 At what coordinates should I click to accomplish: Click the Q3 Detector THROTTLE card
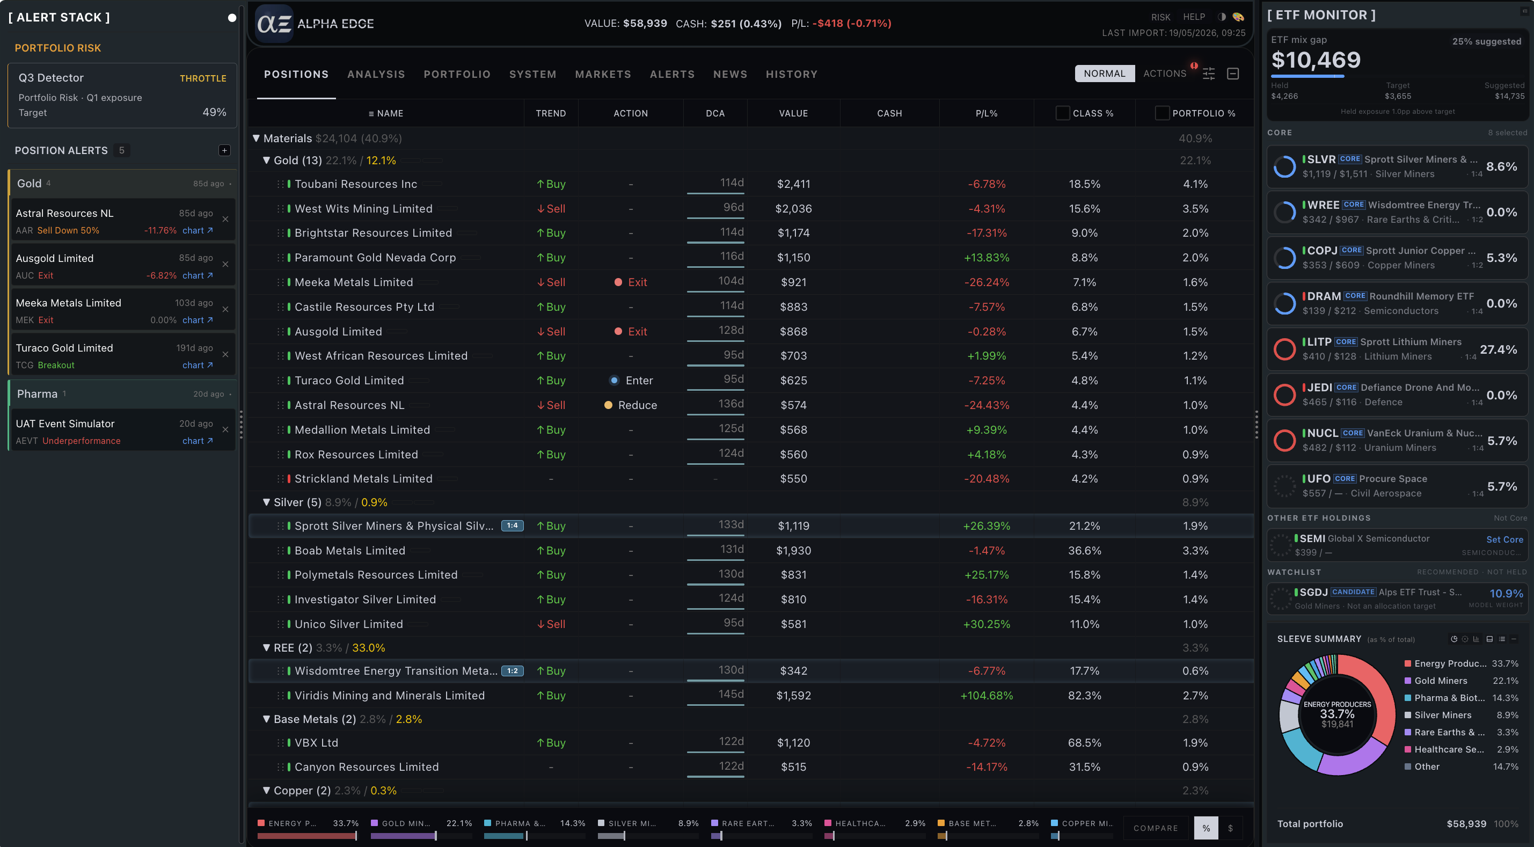coord(122,96)
